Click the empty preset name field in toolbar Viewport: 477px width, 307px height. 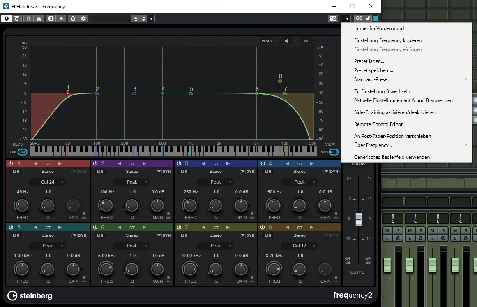(x=111, y=19)
